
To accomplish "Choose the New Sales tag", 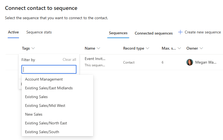I will 34,115.
